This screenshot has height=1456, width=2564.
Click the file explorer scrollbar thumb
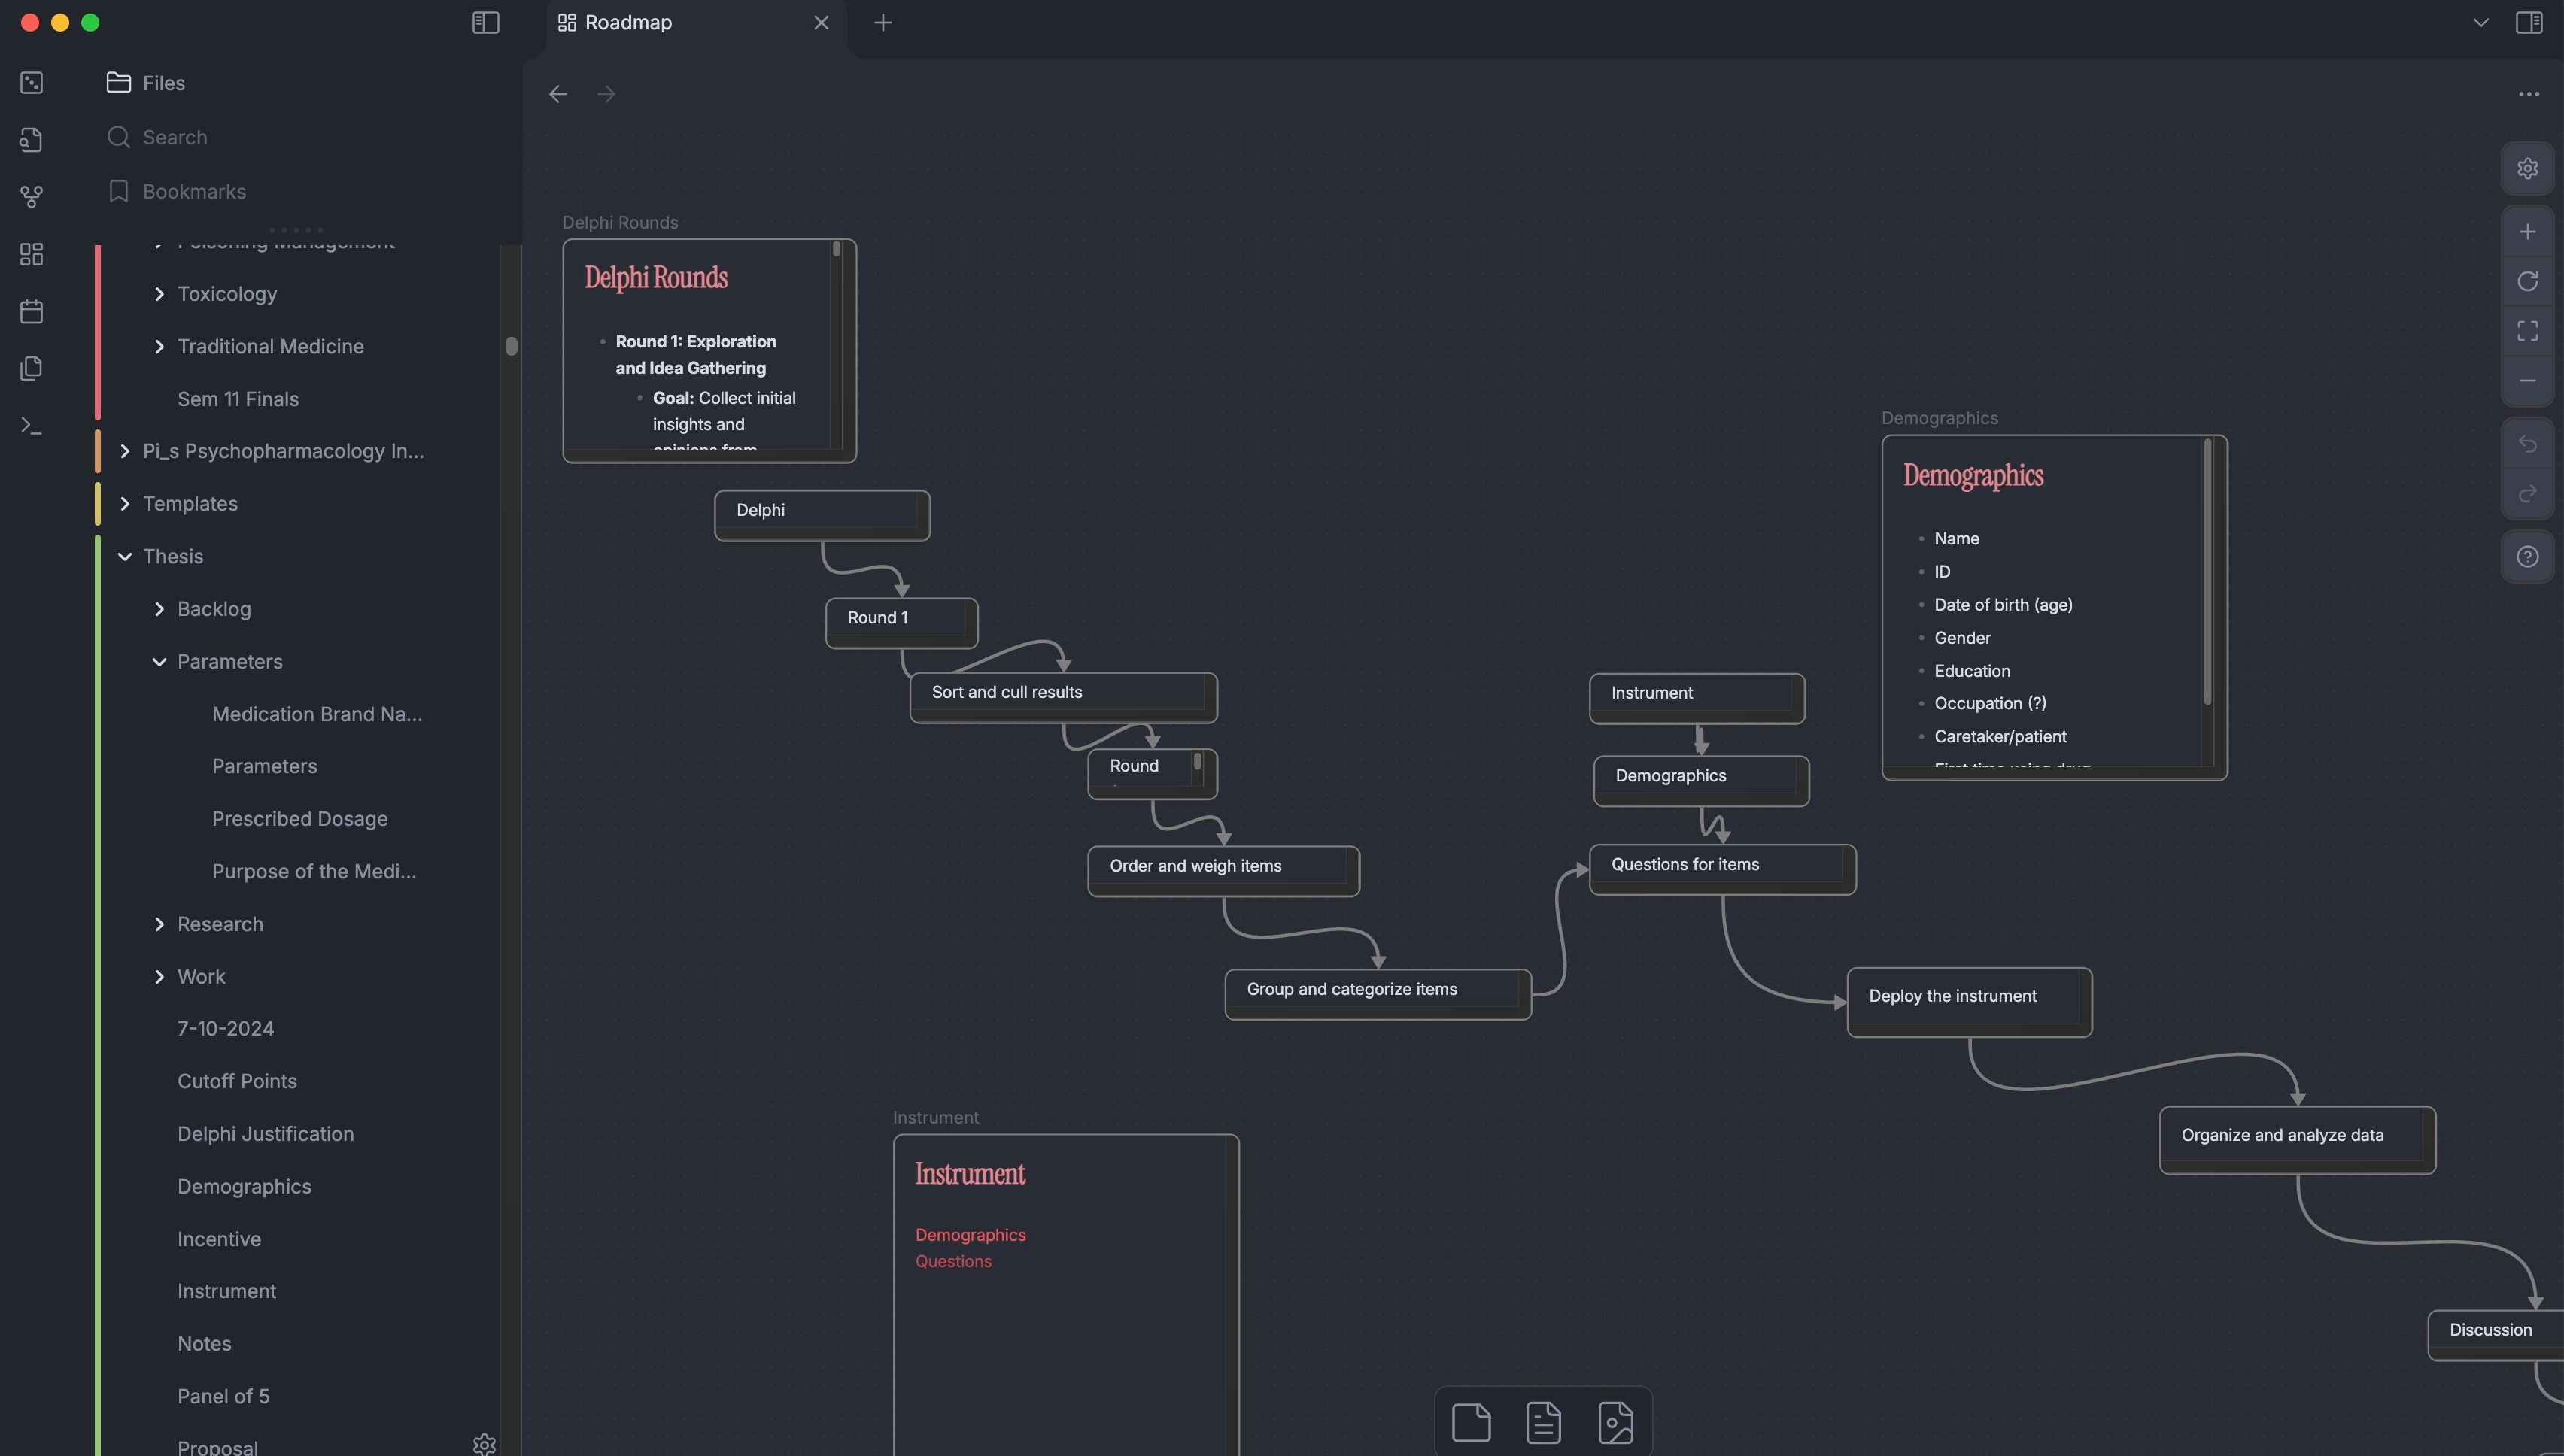511,346
